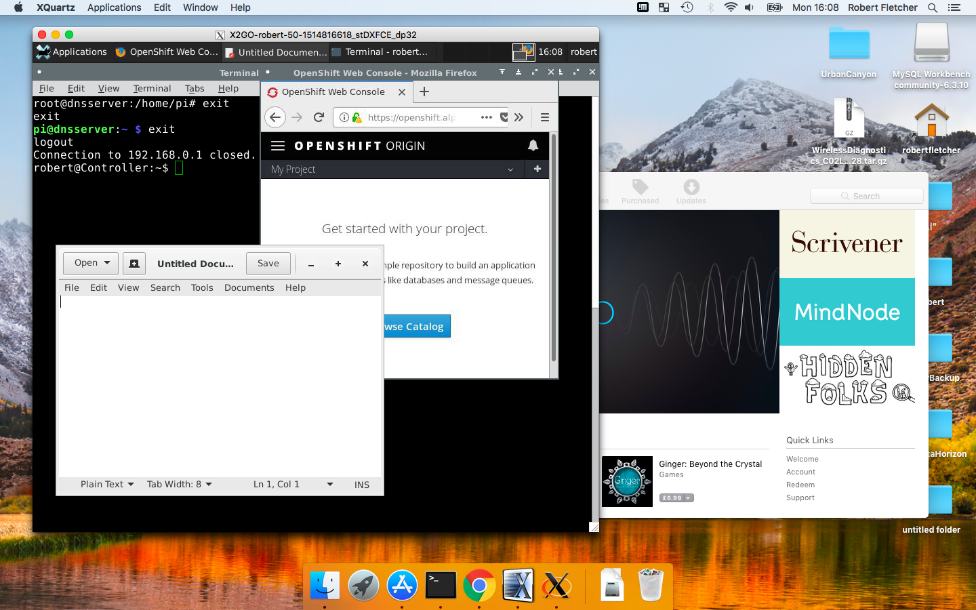Click the £6.99 price button
Screen dimensions: 976x610
pyautogui.click(x=676, y=498)
